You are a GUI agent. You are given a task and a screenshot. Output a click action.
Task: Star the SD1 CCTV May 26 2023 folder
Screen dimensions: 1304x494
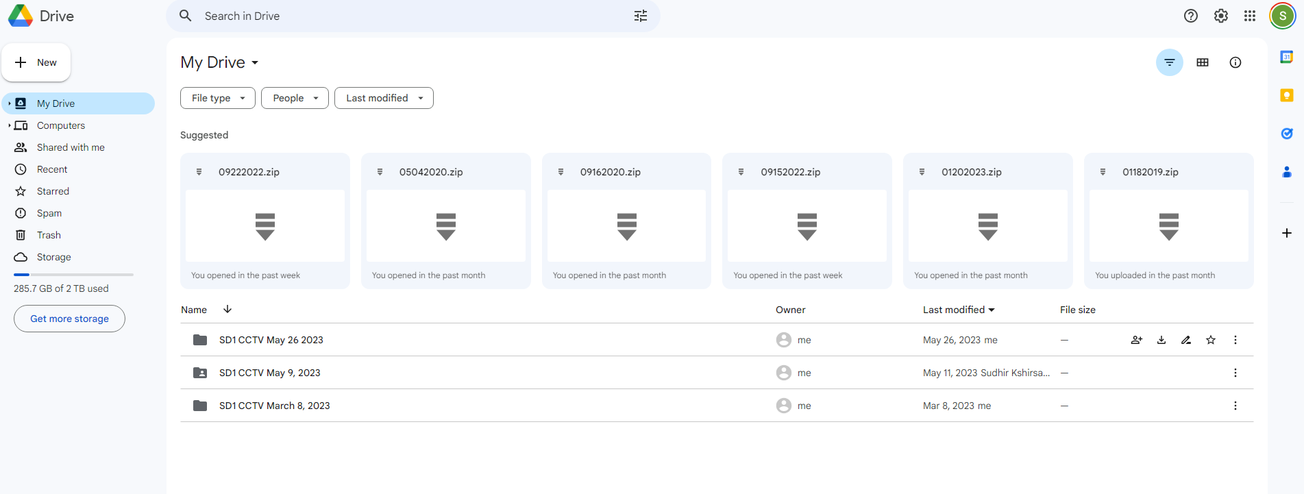(1211, 340)
